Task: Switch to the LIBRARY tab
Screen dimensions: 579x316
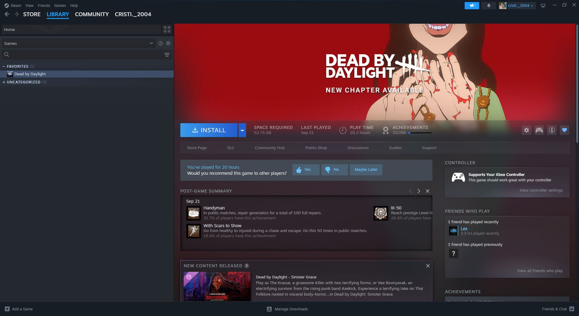Action: tap(58, 14)
